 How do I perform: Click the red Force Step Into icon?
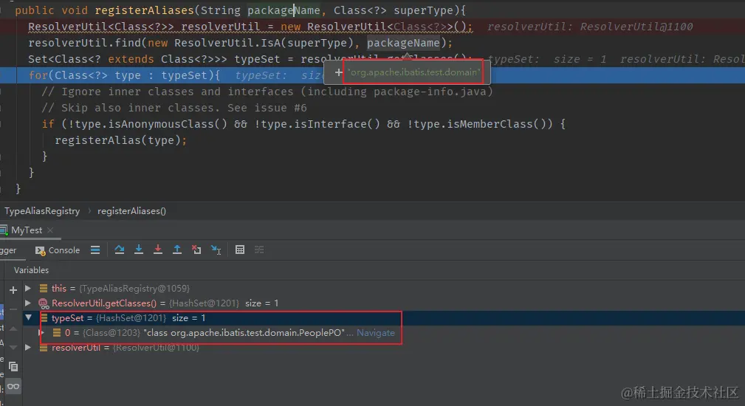158,250
